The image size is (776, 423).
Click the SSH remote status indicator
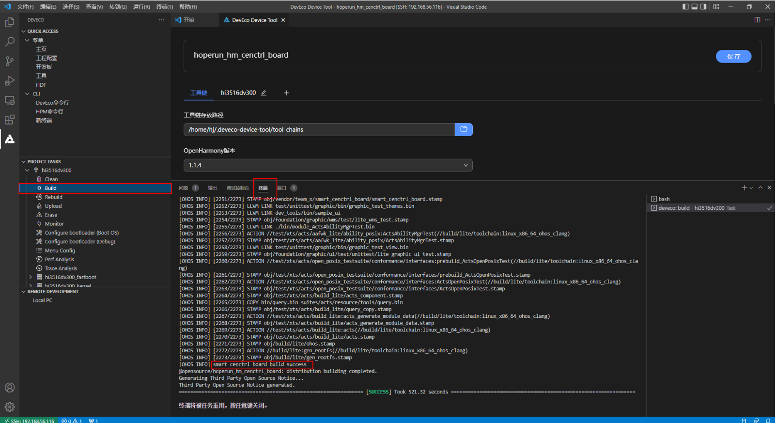coord(28,420)
